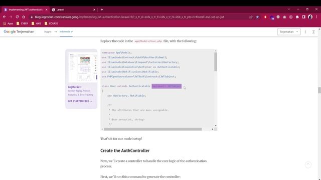Open the CYBER bookmarks folder

coord(22,23)
